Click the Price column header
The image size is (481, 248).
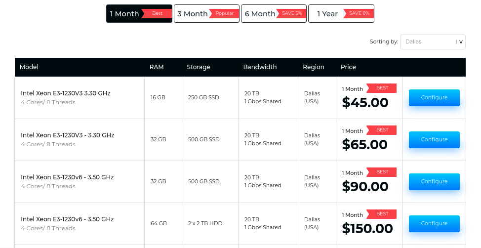(348, 67)
